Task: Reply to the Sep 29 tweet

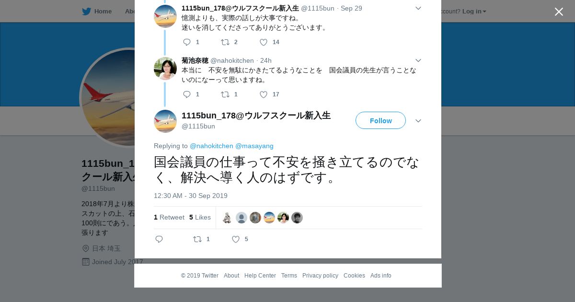Action: (191, 42)
